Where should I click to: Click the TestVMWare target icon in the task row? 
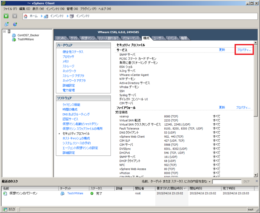pos(62,193)
